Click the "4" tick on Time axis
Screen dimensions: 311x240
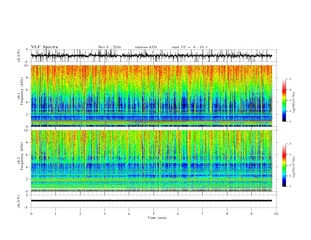coord(129,214)
